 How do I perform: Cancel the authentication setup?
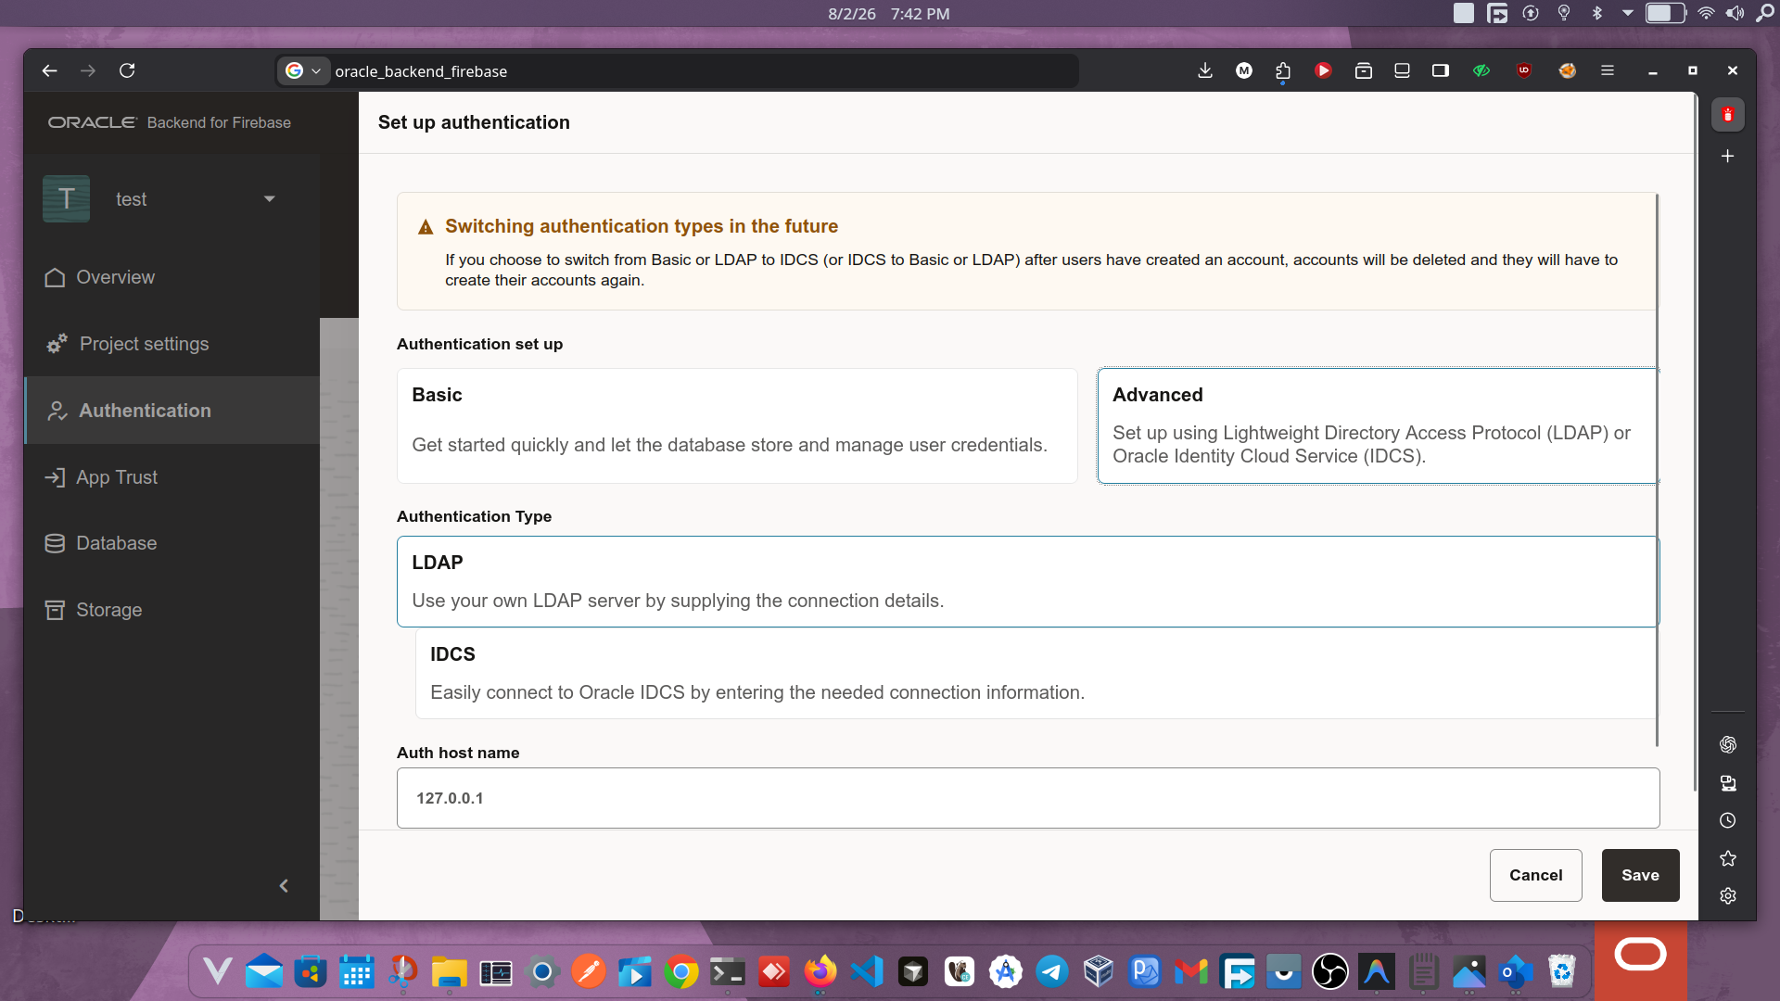click(1535, 875)
